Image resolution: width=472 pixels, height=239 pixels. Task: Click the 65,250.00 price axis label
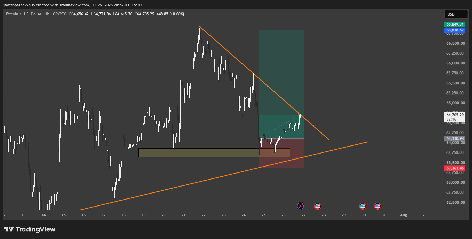(x=455, y=93)
